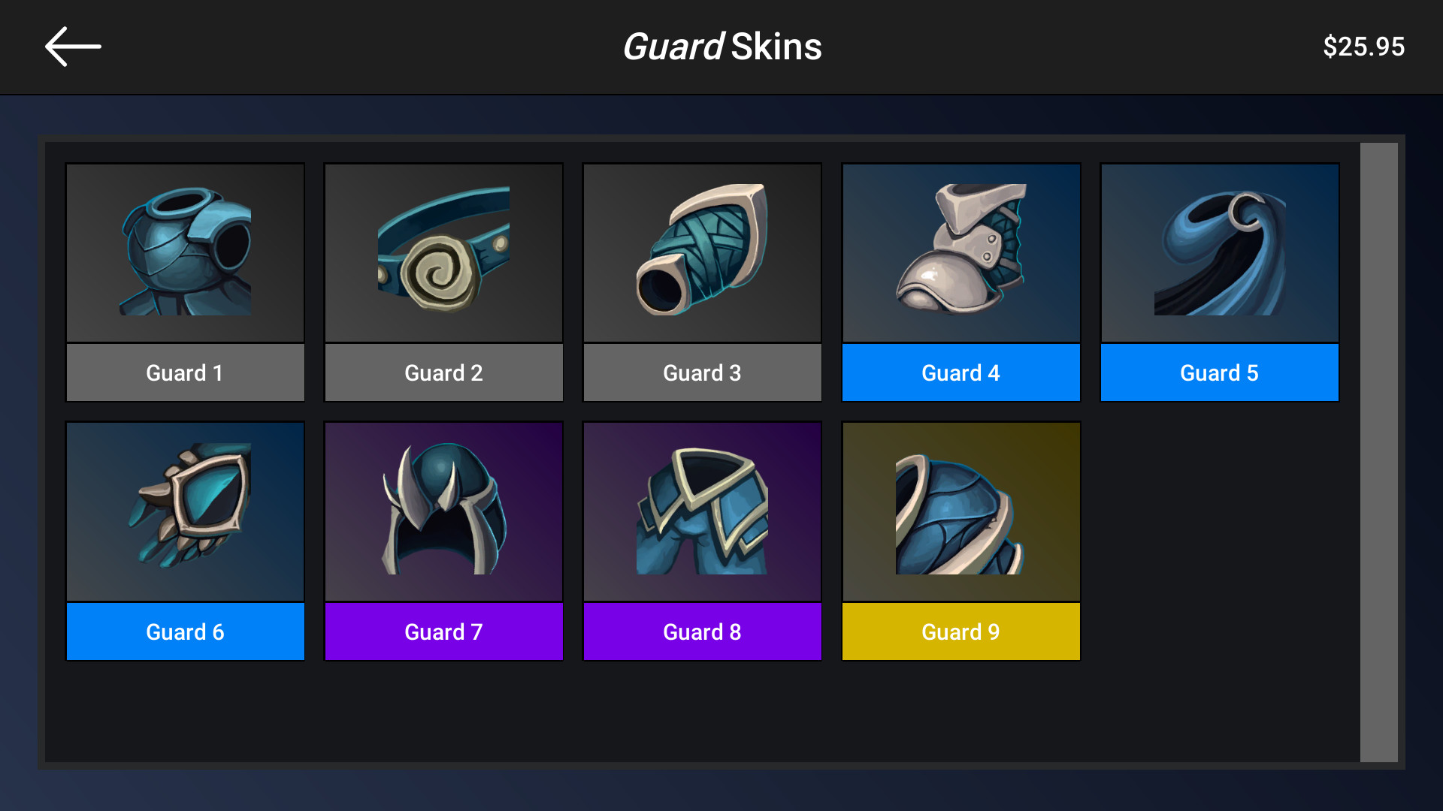The image size is (1443, 811).
Task: Click the gold Guard 9 label
Action: 960,632
